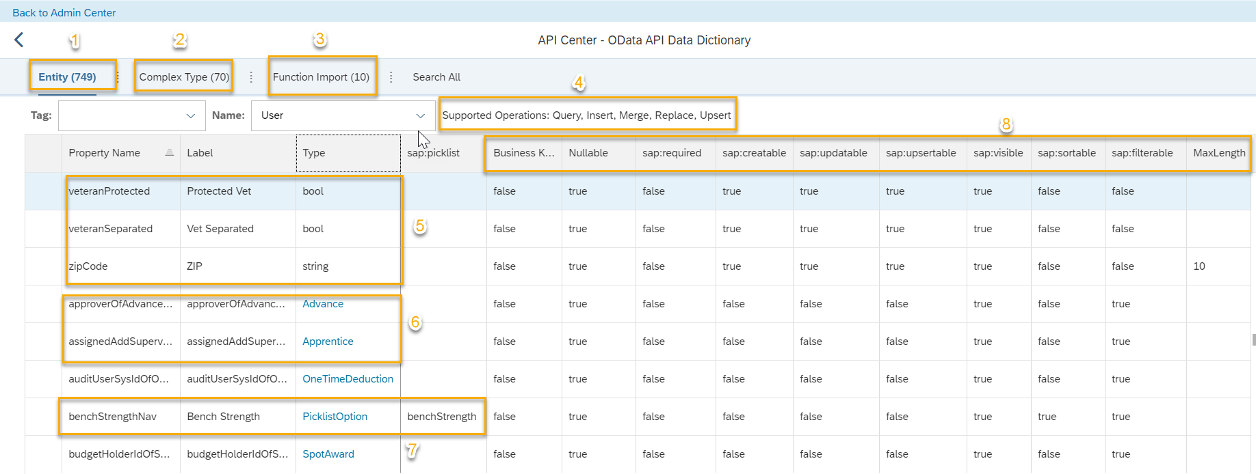This screenshot has height=474, width=1256.
Task: Click the bool type cell for veteranSeparated
Action: (348, 229)
